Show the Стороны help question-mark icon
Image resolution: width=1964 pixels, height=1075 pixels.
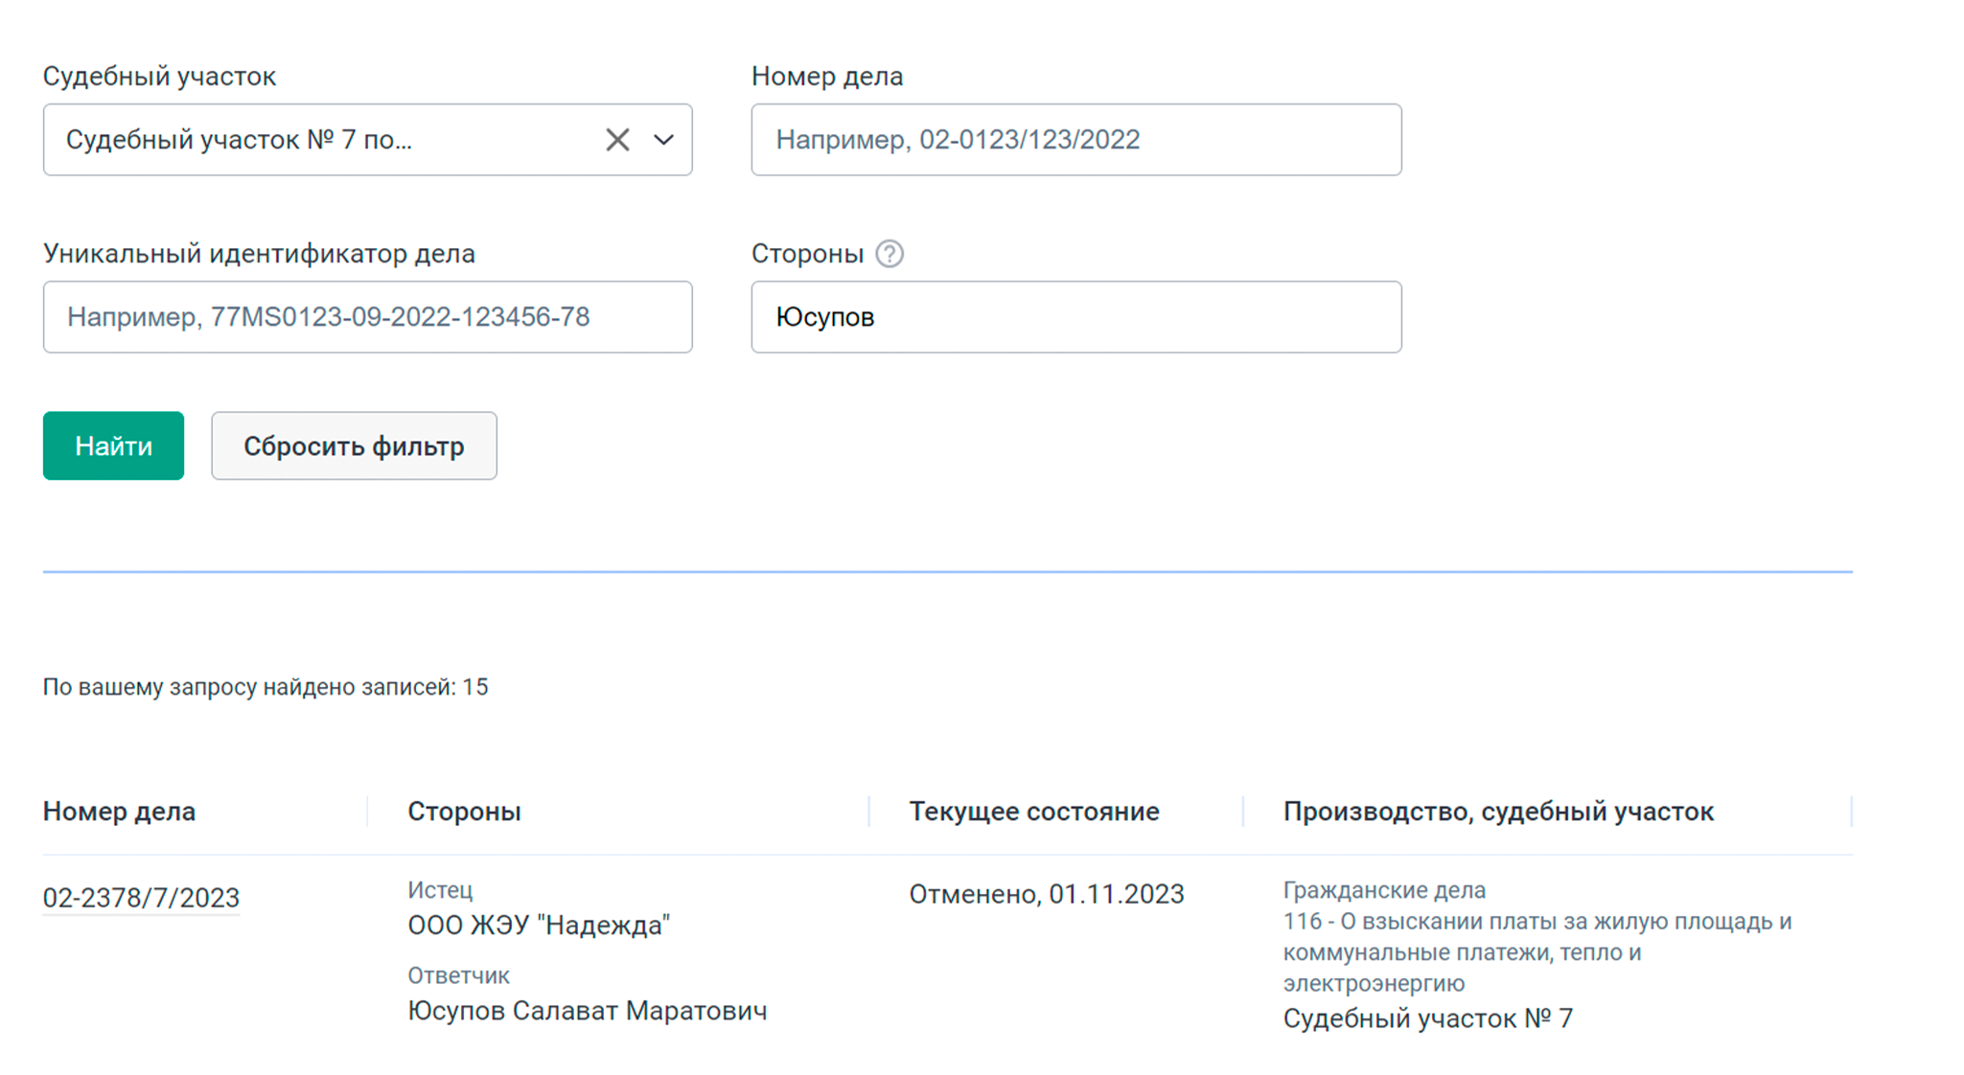890,254
